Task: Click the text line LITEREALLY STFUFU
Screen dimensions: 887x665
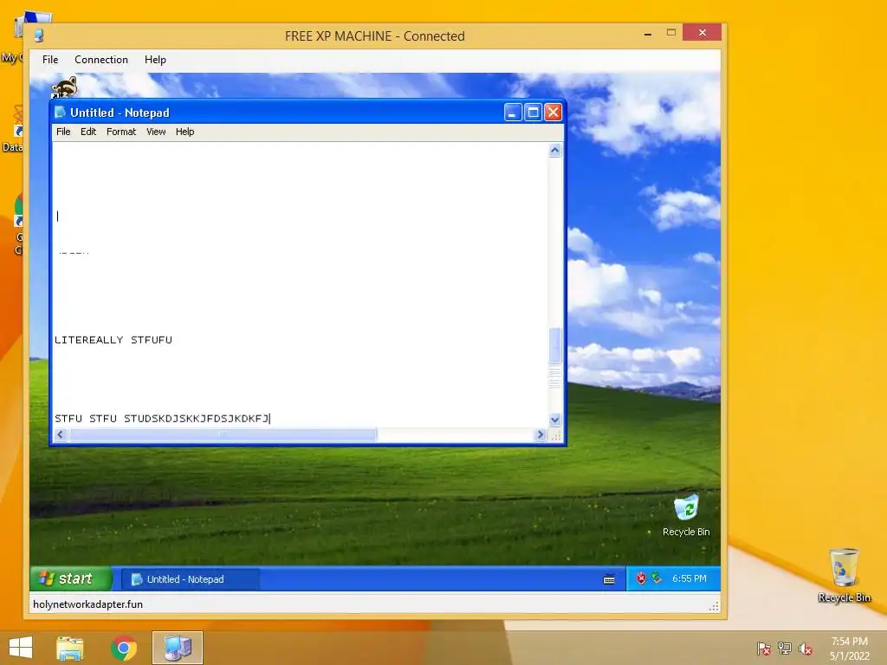Action: tap(113, 339)
